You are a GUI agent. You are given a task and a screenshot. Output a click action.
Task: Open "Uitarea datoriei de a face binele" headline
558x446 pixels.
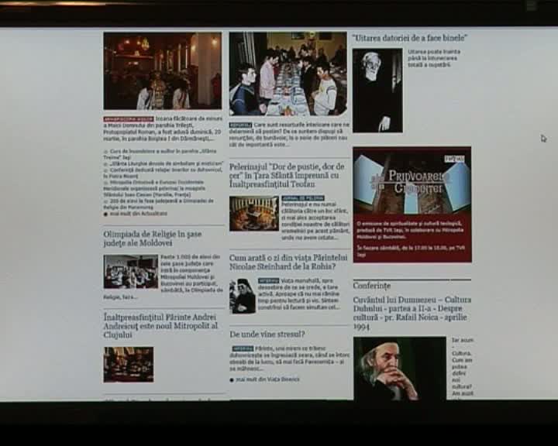410,37
